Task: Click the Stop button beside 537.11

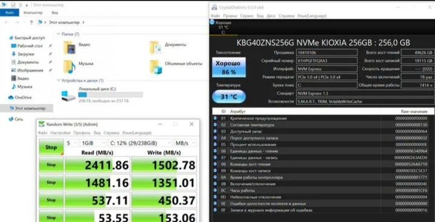Action: 51,200
